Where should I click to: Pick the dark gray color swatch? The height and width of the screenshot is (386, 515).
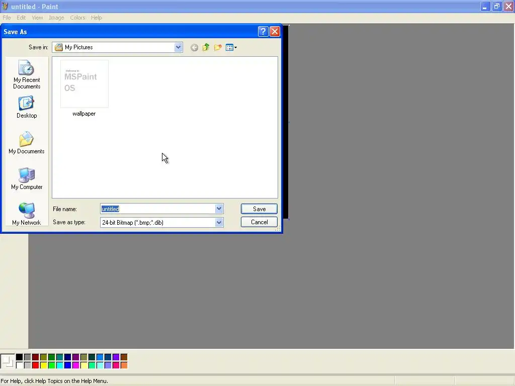click(x=27, y=357)
